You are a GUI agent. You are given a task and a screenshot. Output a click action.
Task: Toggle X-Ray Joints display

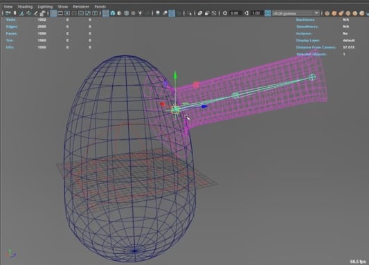[x=214, y=13]
